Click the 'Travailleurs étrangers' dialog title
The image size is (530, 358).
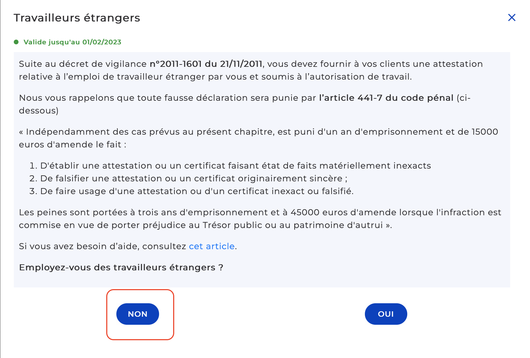[77, 18]
